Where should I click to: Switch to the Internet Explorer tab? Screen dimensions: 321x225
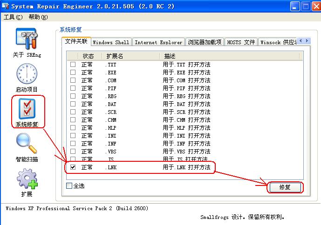pyautogui.click(x=158, y=42)
